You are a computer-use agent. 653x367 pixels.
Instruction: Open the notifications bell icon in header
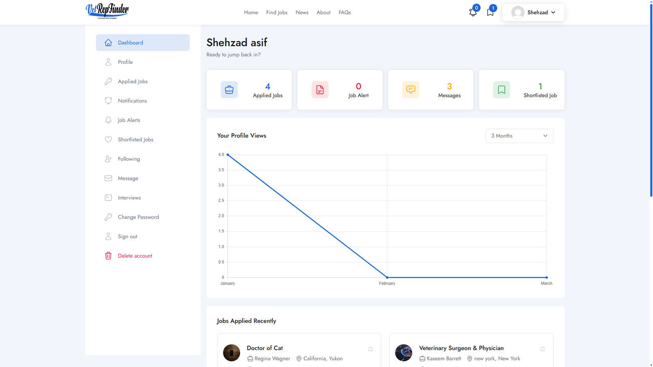pyautogui.click(x=473, y=13)
